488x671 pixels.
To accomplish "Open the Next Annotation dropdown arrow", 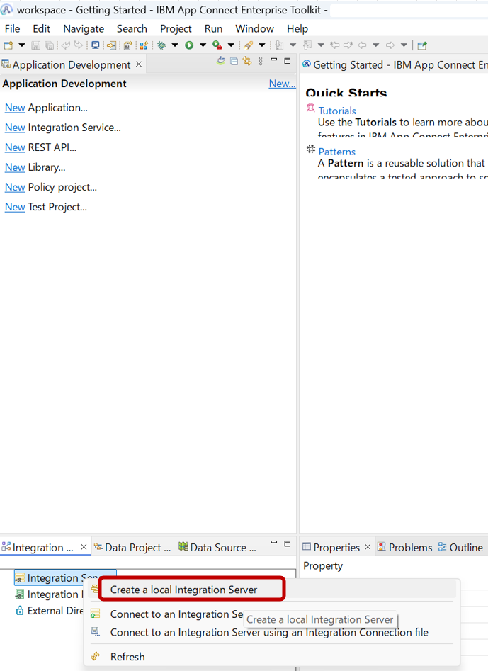I will coord(293,45).
